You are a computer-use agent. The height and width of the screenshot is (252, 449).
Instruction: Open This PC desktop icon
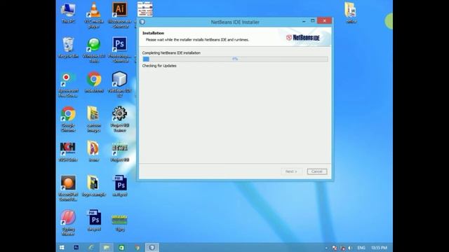68,13
